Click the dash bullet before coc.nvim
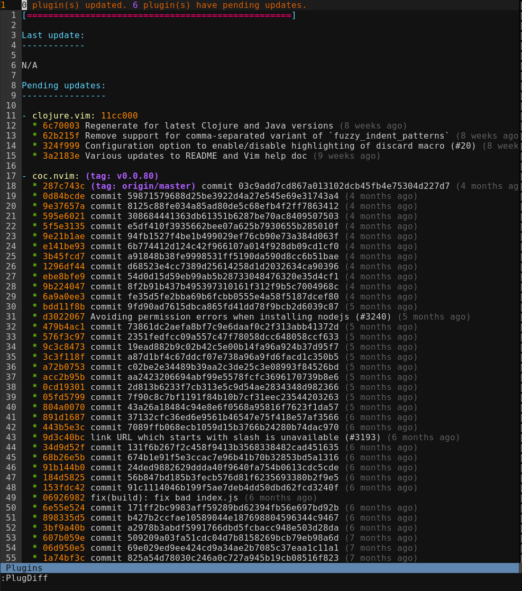The image size is (522, 591). tap(24, 176)
